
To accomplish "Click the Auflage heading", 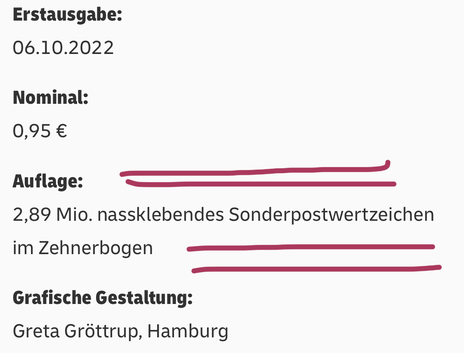I will pyautogui.click(x=48, y=181).
